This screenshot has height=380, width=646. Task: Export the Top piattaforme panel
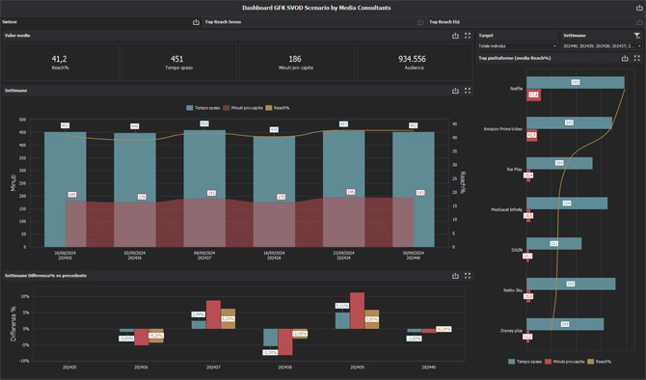[x=625, y=58]
